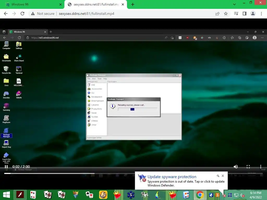Viewport: 267px width, 200px height.
Task: Open the Computer desktop icon in video
Action: point(6,45)
